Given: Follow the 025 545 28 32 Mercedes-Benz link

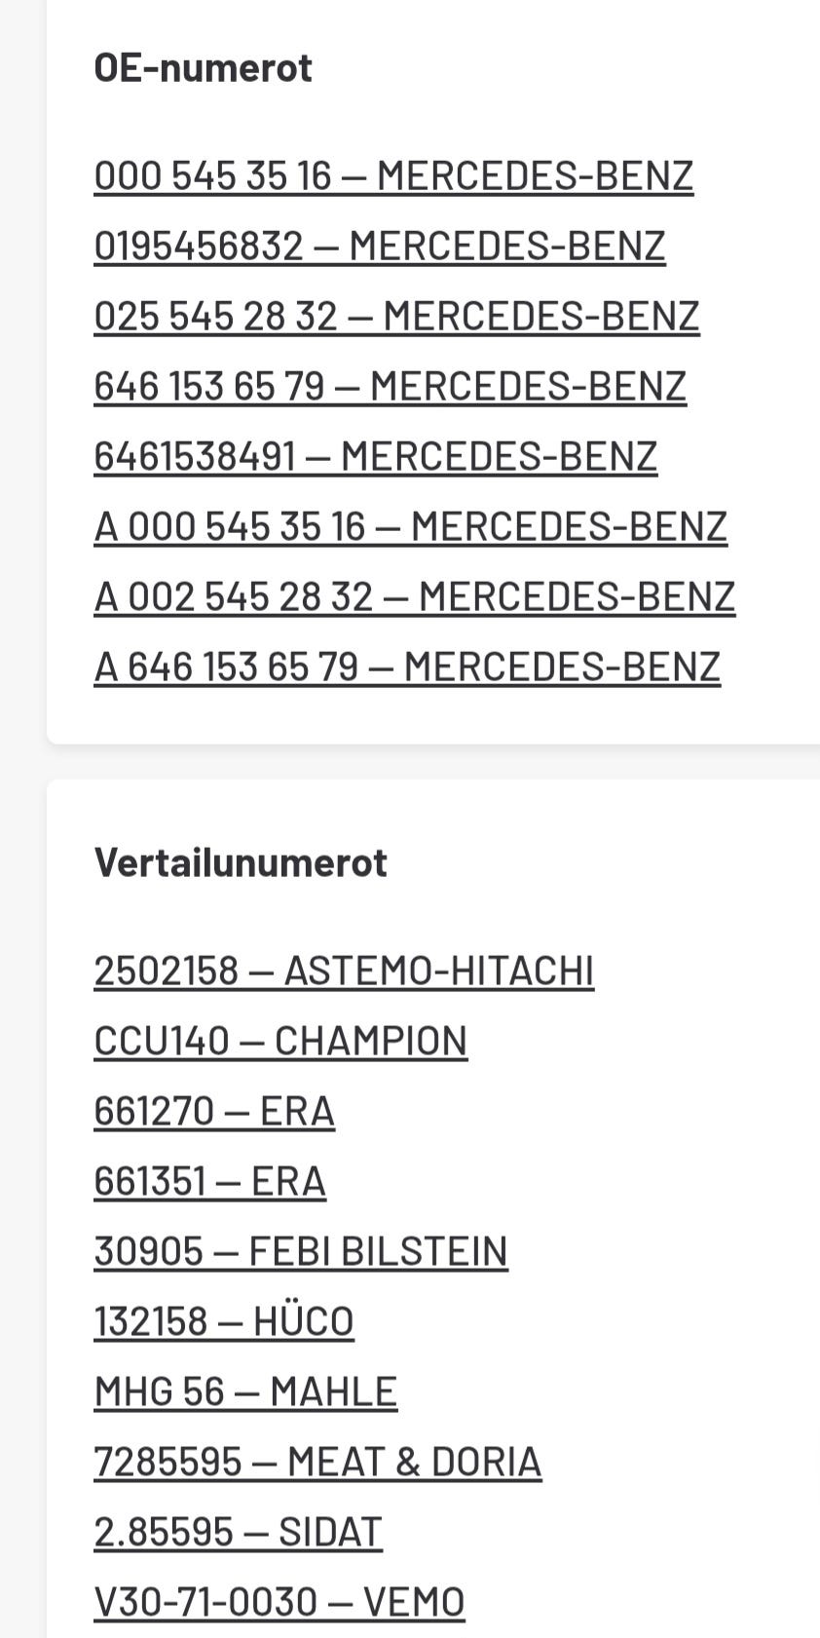Looking at the screenshot, I should coord(396,317).
